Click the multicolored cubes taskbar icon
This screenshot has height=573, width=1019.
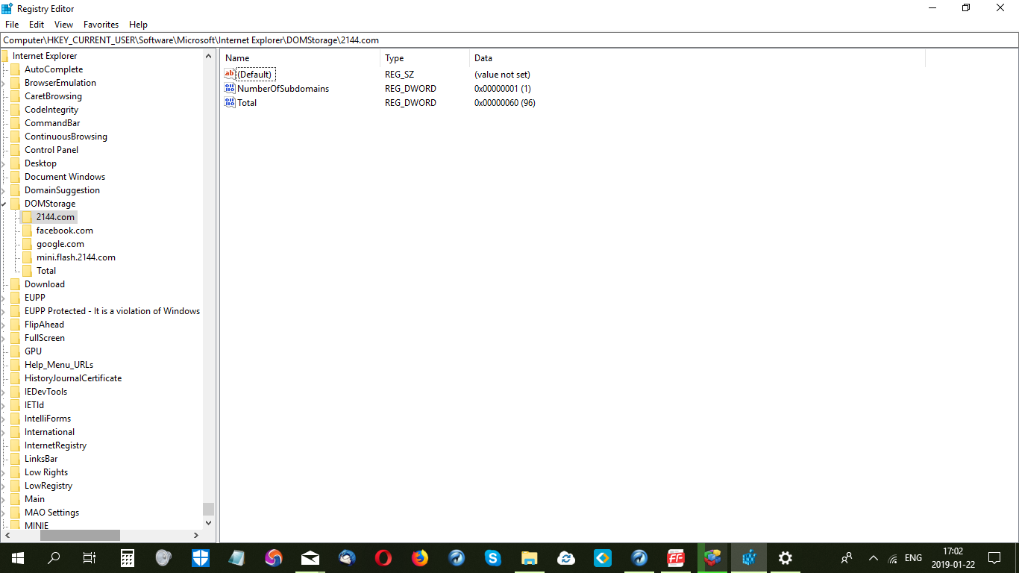tap(712, 558)
